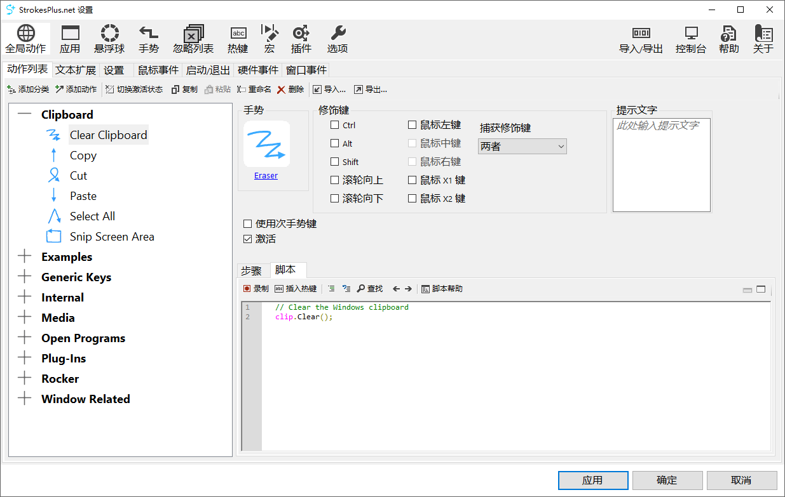Open the 热键 hotkeys section

click(238, 39)
